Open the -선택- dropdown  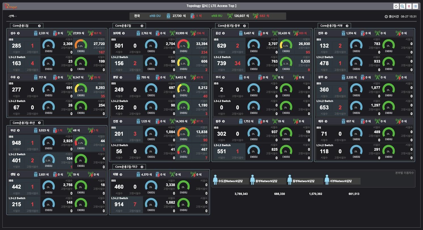tap(12, 16)
